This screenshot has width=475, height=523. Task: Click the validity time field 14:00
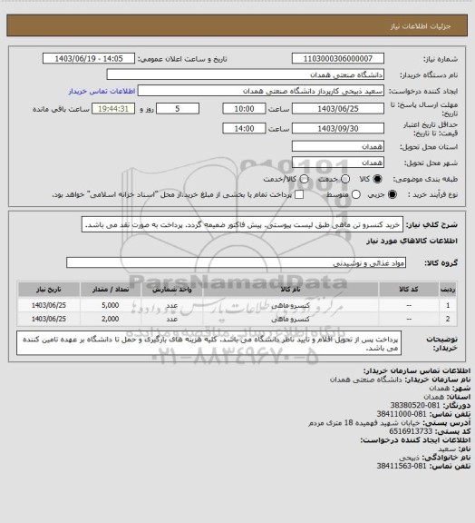point(244,128)
